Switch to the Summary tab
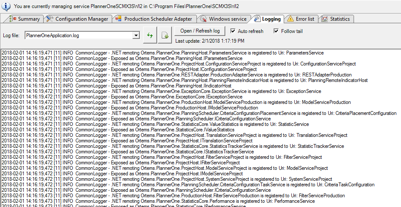The width and height of the screenshot is (401, 207). (25, 19)
